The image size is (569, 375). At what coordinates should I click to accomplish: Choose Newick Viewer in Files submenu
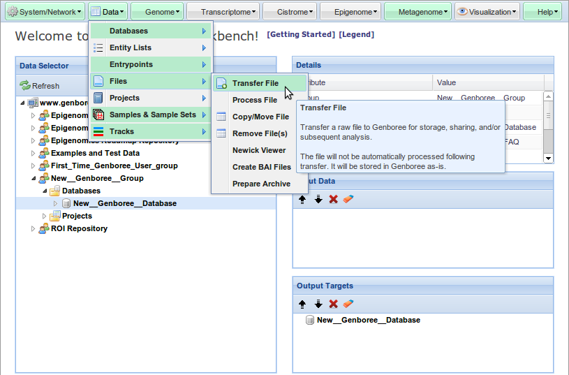[258, 150]
